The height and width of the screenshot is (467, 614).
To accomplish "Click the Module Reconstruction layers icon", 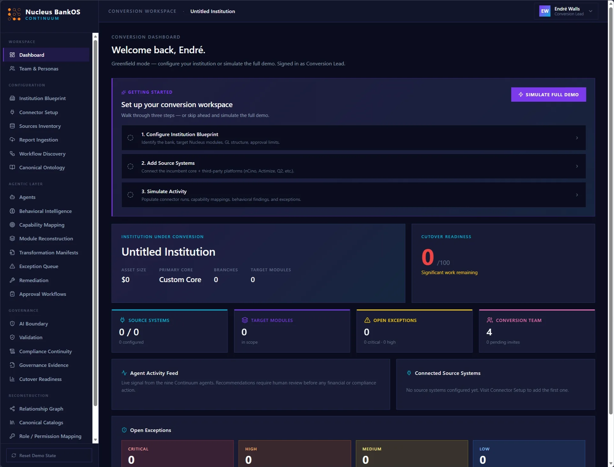I will pyautogui.click(x=12, y=238).
